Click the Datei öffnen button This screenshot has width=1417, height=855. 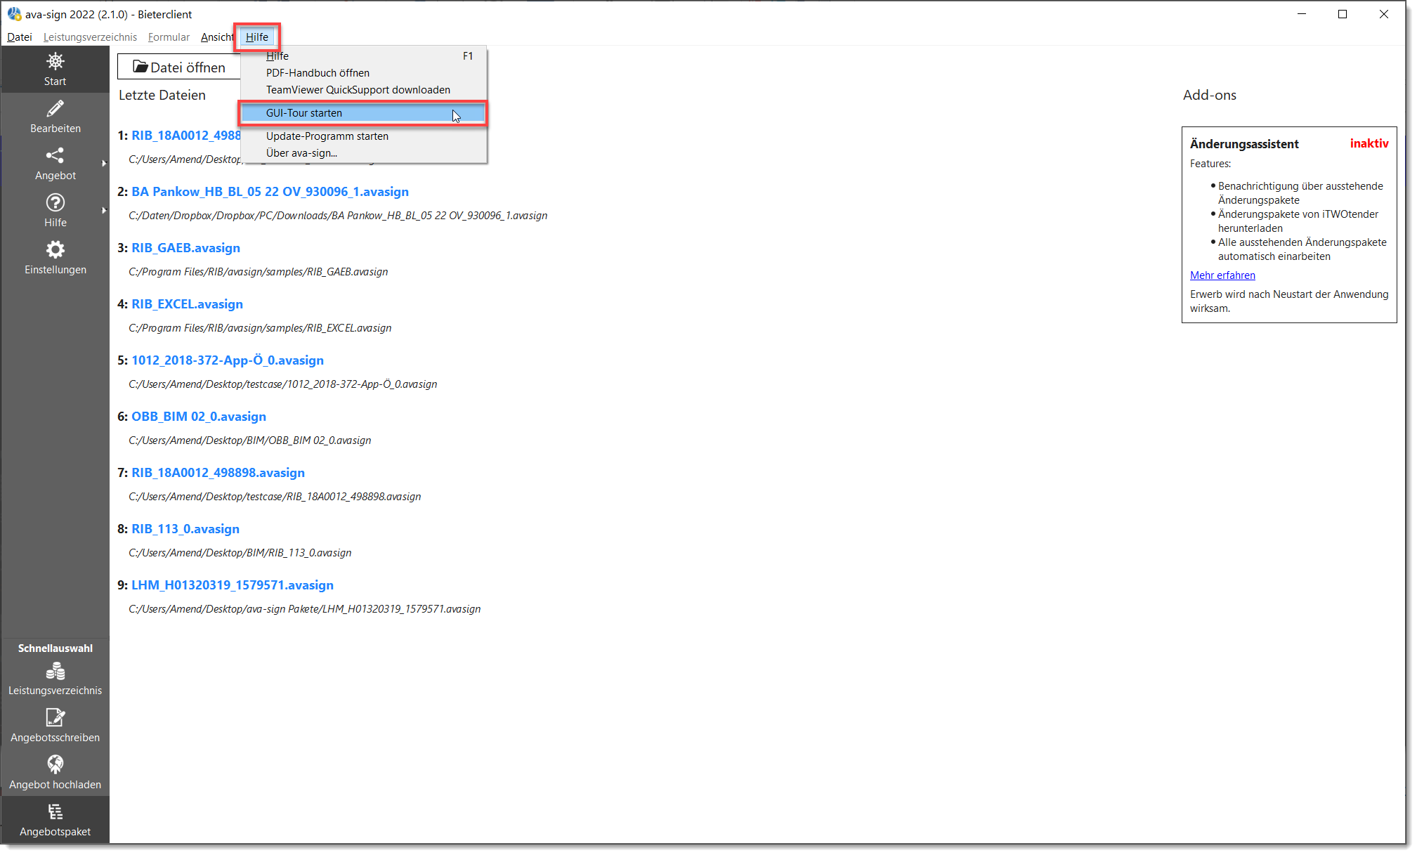[179, 67]
